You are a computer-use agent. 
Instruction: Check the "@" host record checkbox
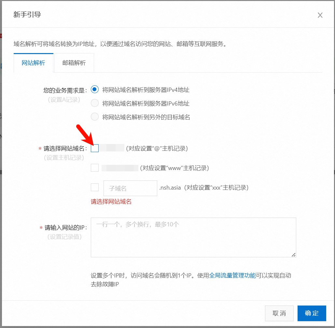95,149
